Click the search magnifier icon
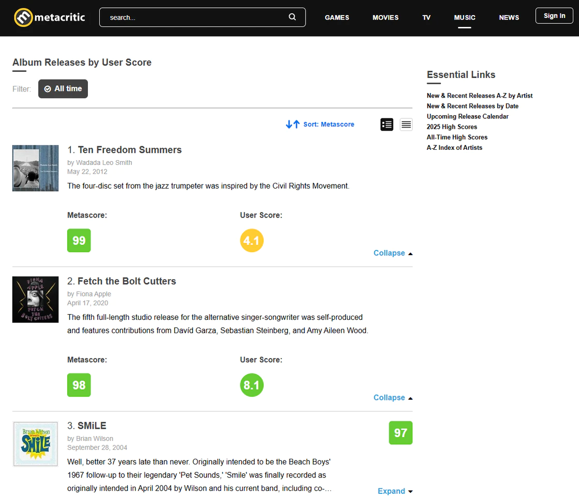Screen dimensions: 579x498 tap(292, 17)
